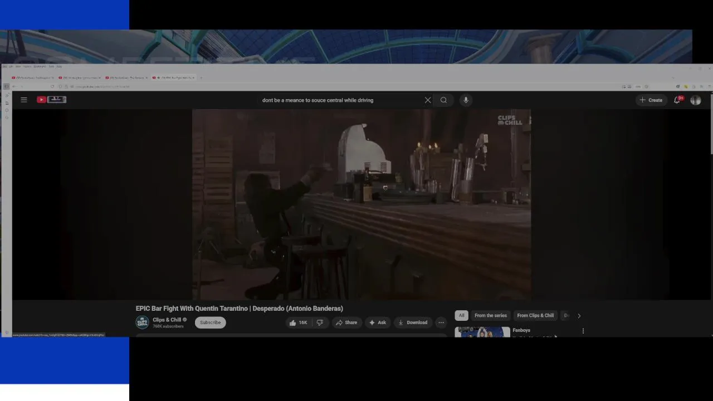Start voice search with microphone icon

tap(466, 100)
